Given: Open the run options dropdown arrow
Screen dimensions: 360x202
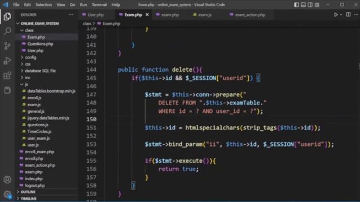Looking at the screenshot, I should click(341, 15).
